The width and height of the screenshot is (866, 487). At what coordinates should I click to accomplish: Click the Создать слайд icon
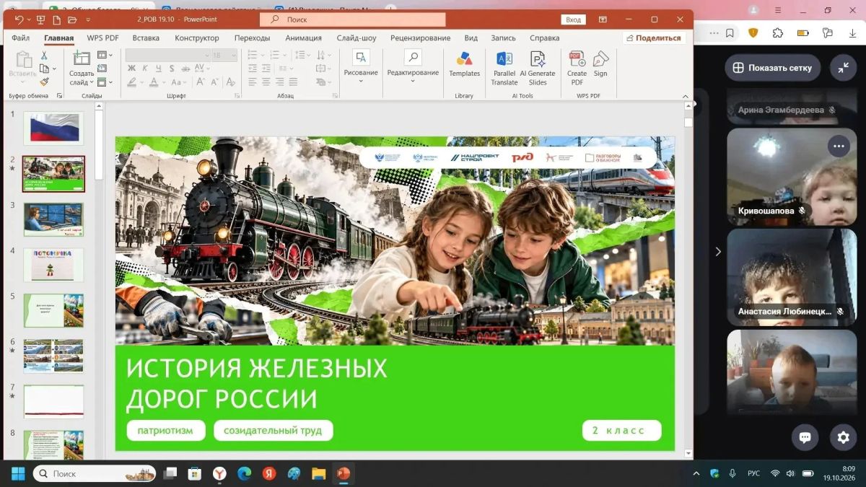[x=82, y=58]
